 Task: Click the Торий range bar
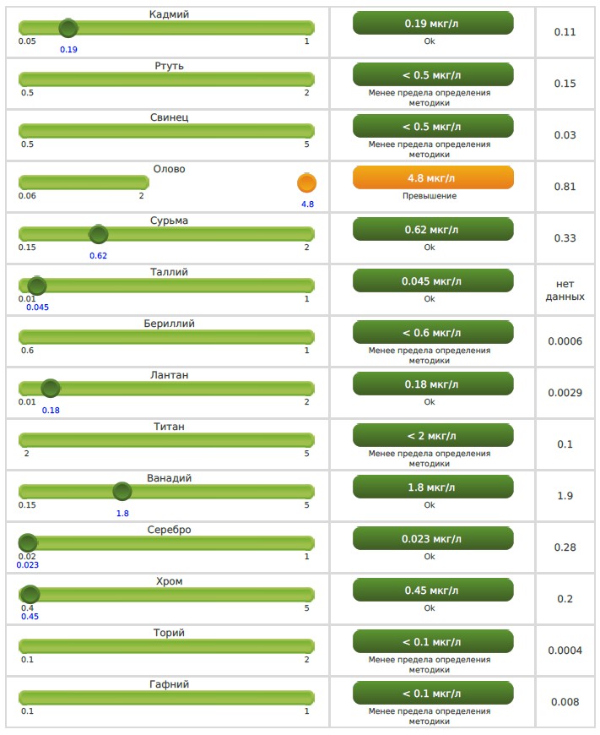(x=166, y=646)
